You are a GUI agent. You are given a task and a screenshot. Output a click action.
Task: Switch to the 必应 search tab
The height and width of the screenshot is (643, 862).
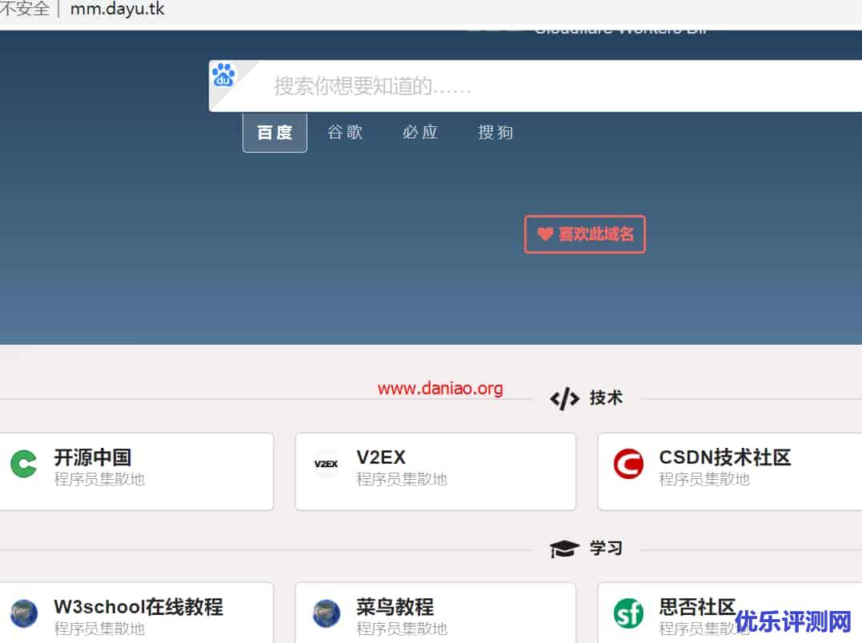pyautogui.click(x=420, y=132)
